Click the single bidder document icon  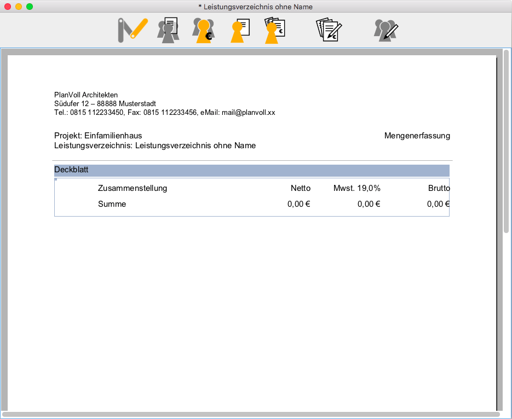(239, 30)
